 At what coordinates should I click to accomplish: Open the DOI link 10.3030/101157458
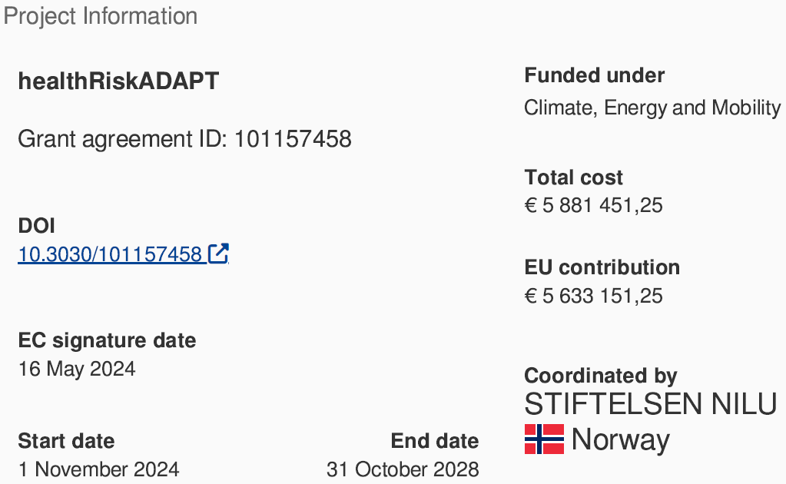[x=110, y=254]
